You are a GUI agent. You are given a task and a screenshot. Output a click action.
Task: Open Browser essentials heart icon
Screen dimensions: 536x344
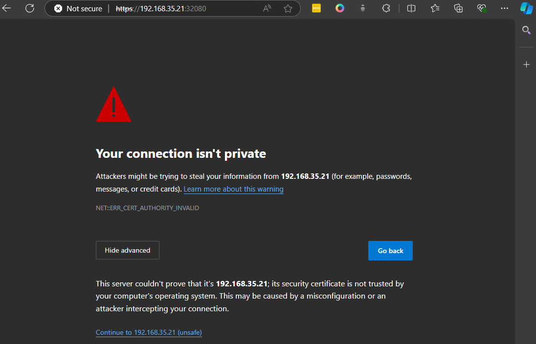pos(482,8)
